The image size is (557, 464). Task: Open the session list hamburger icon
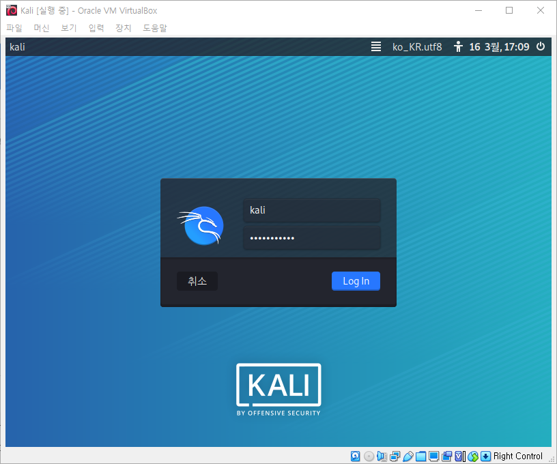[376, 46]
